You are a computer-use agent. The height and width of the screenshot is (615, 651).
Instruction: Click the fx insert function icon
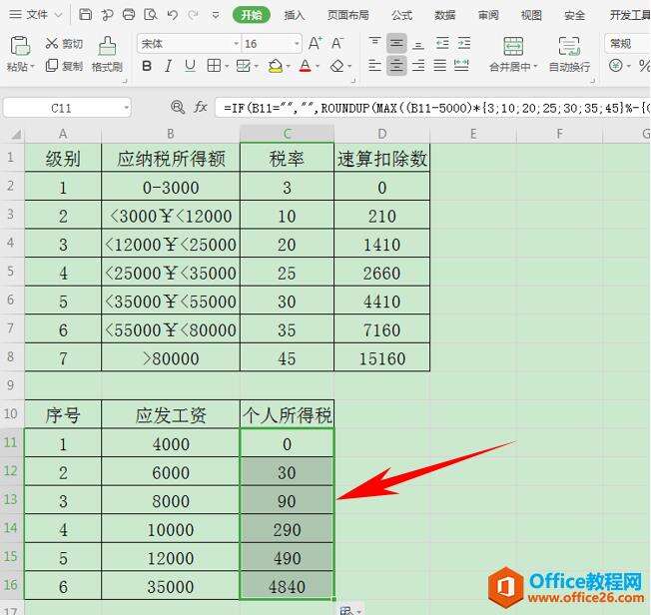pyautogui.click(x=201, y=108)
